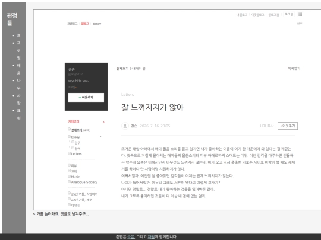The image size is (321, 240).
Task: Click the icon before 여러기 category
Action: (x=69, y=204)
